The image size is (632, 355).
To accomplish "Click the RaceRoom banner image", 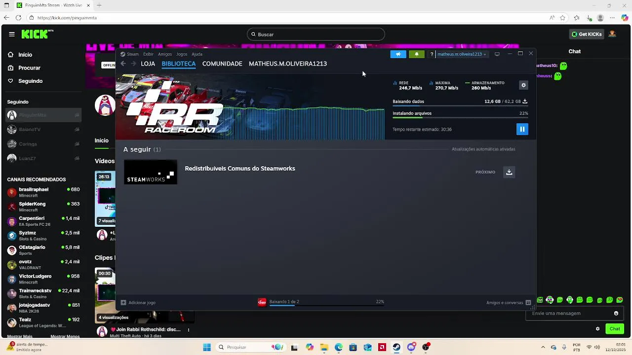I will coord(250,106).
